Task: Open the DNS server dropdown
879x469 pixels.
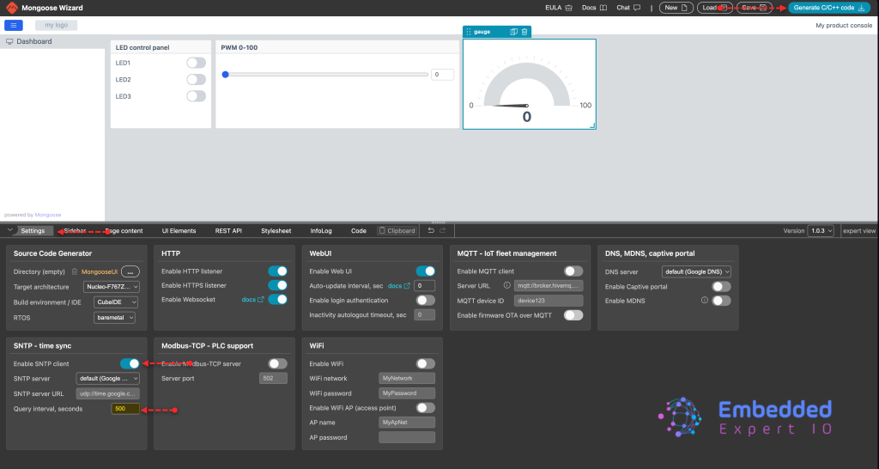Action: coord(697,271)
